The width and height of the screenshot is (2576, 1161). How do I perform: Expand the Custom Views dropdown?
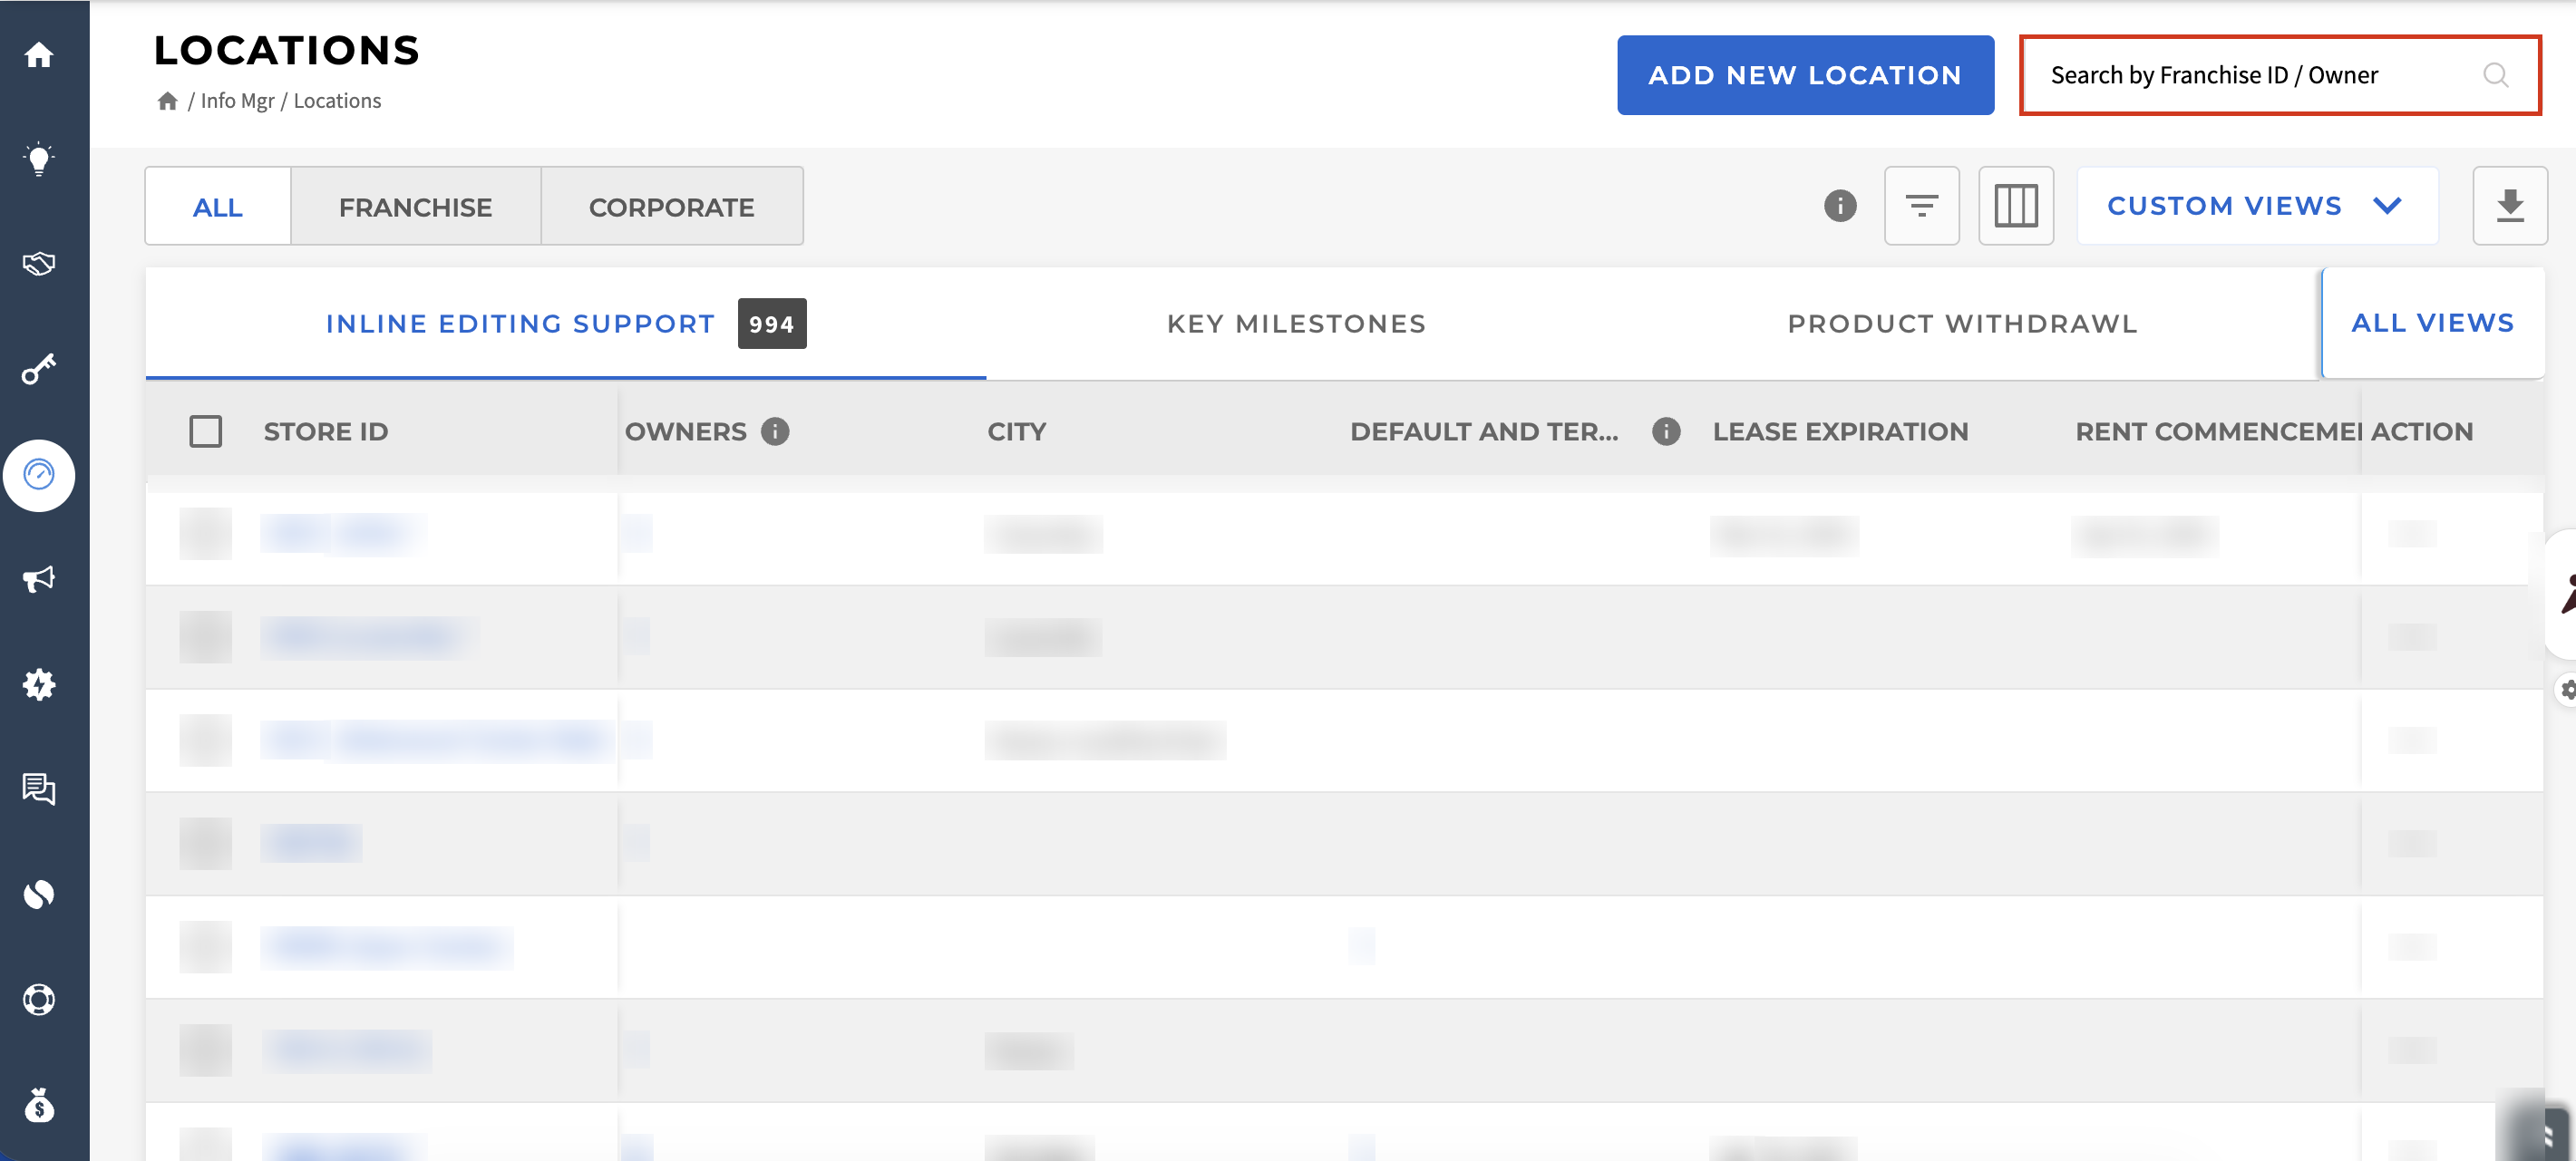(2257, 206)
